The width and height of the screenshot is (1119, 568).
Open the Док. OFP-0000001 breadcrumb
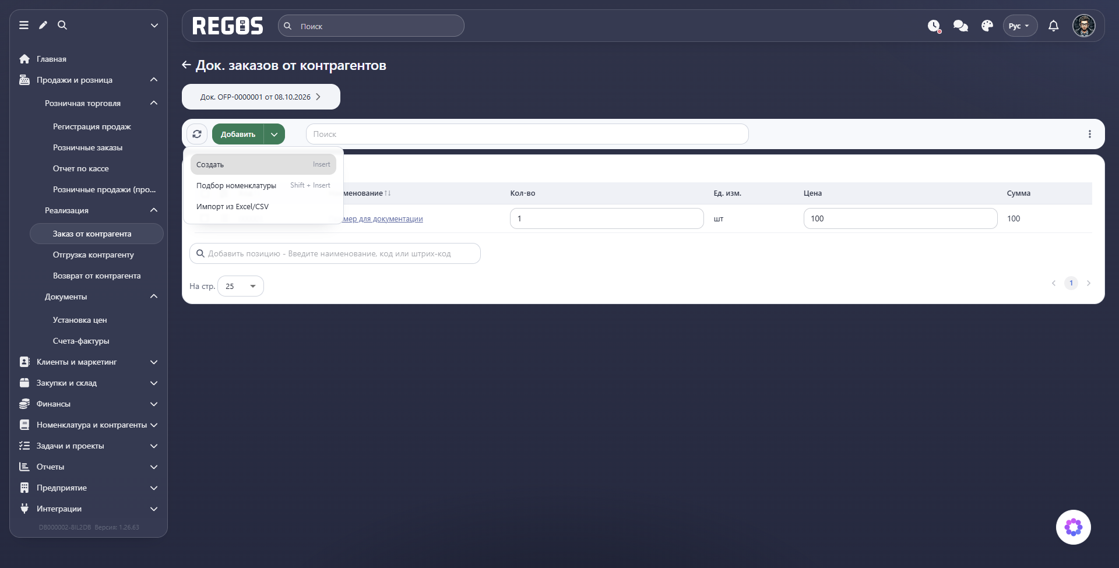[261, 97]
